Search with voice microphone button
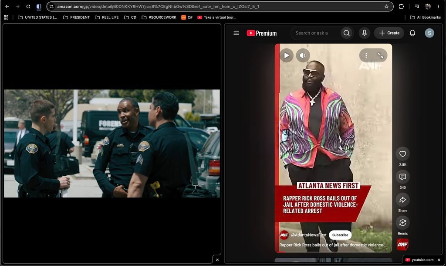The height and width of the screenshot is (266, 446). click(365, 33)
